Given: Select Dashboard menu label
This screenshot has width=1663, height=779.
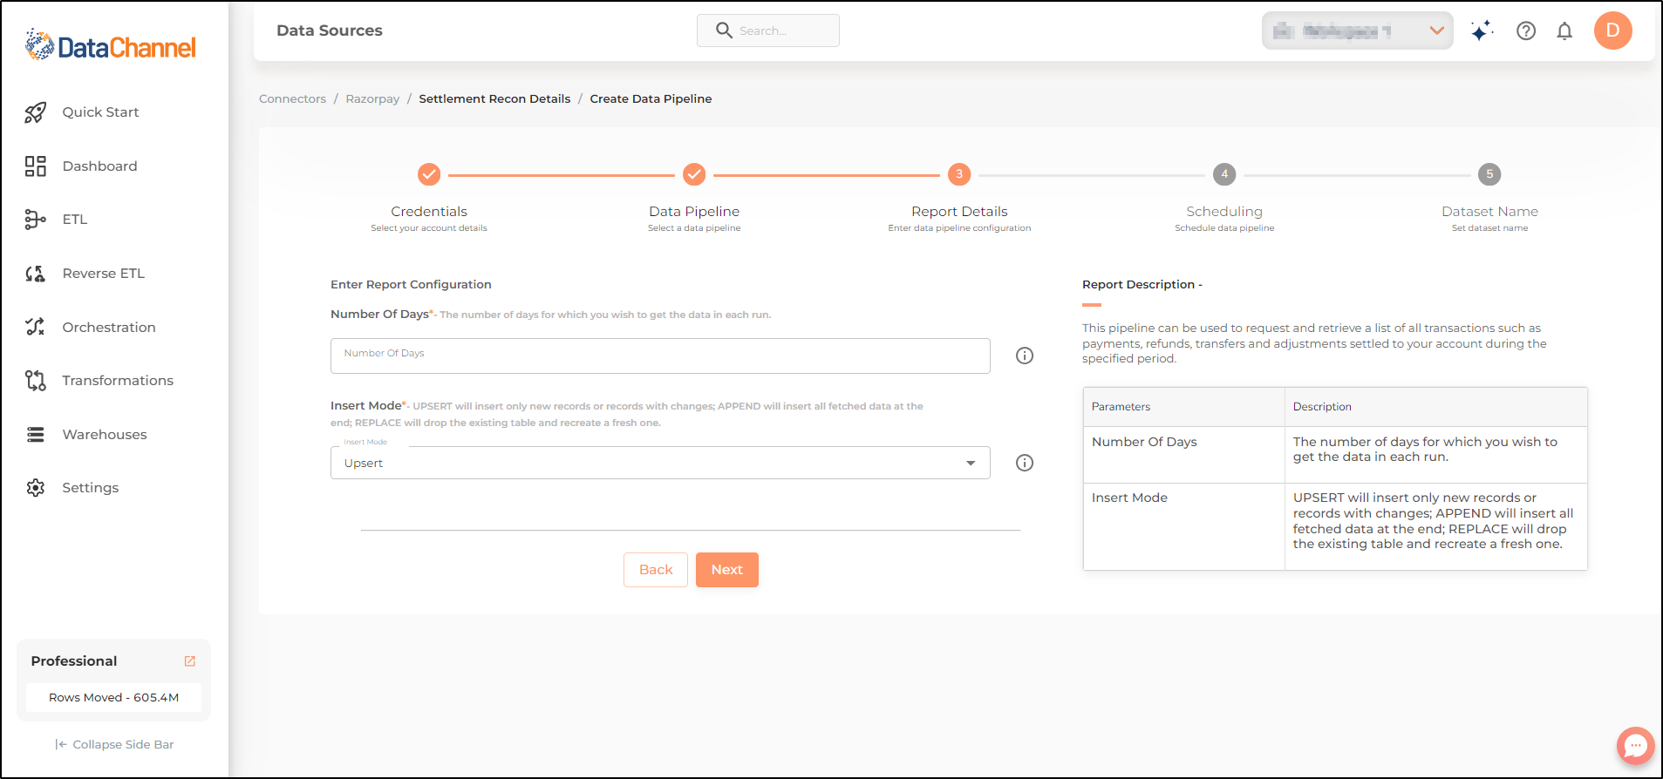Looking at the screenshot, I should coord(99,166).
